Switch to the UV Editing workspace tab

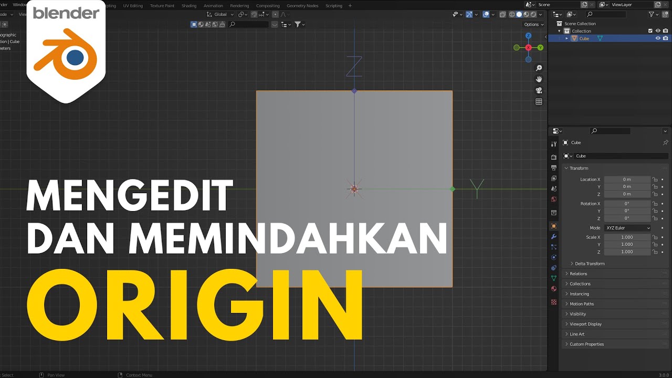(133, 6)
